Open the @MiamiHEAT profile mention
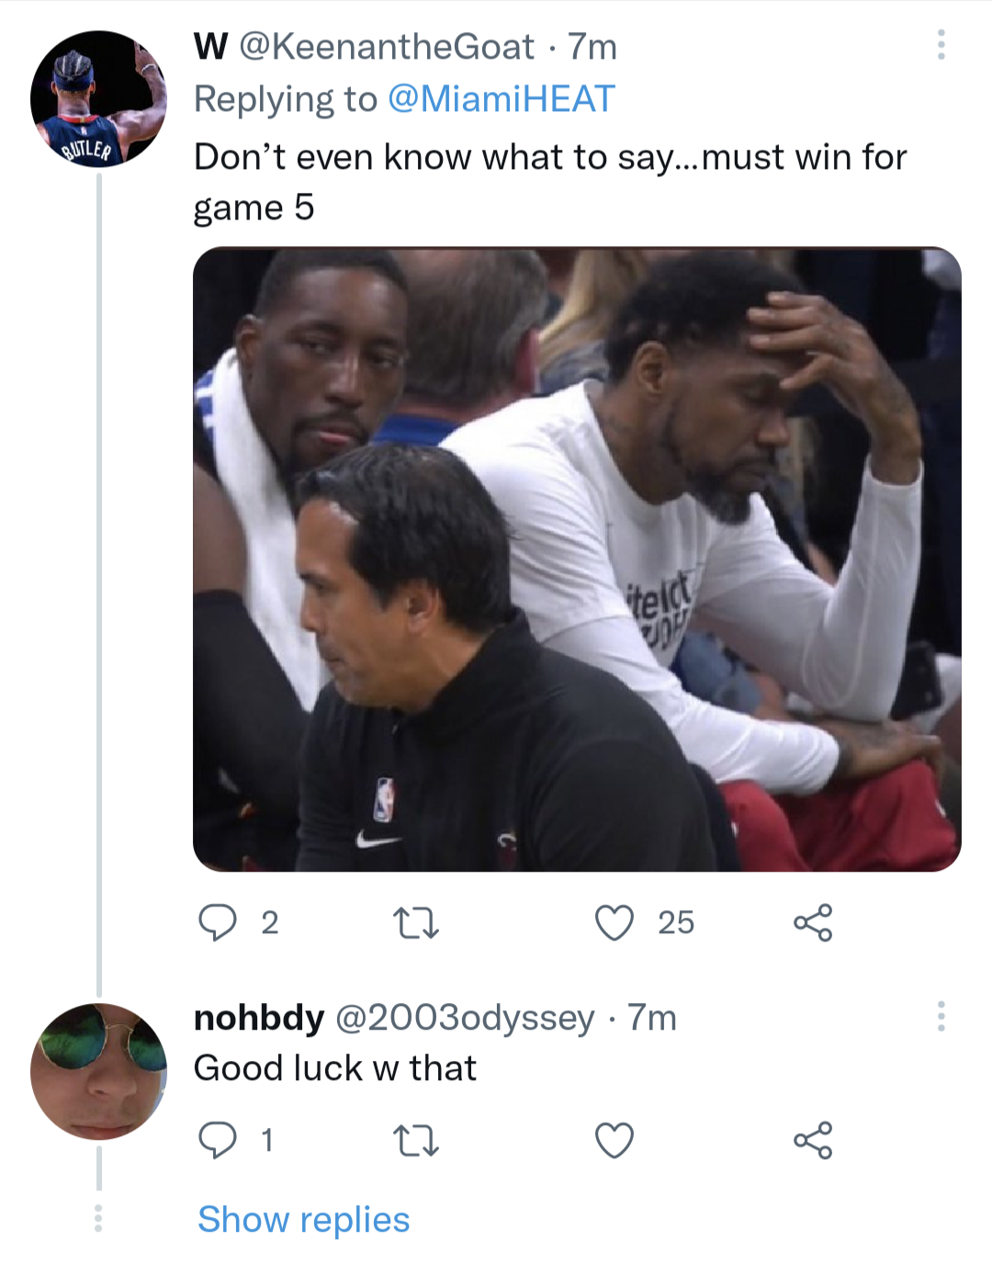 (x=501, y=99)
